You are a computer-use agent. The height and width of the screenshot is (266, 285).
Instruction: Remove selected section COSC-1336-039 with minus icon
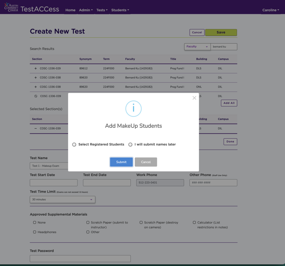click(x=35, y=128)
